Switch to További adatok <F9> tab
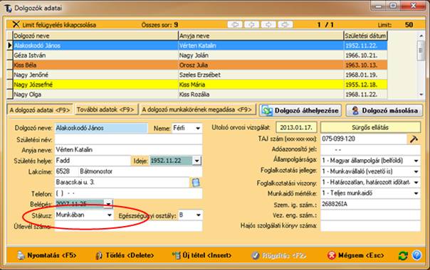Screen dimensions: 430x270 [x=106, y=109]
